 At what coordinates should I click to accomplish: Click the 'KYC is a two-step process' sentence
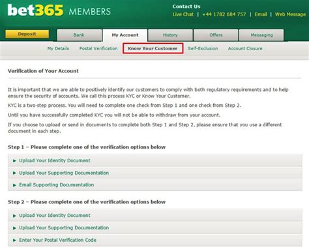click(125, 106)
